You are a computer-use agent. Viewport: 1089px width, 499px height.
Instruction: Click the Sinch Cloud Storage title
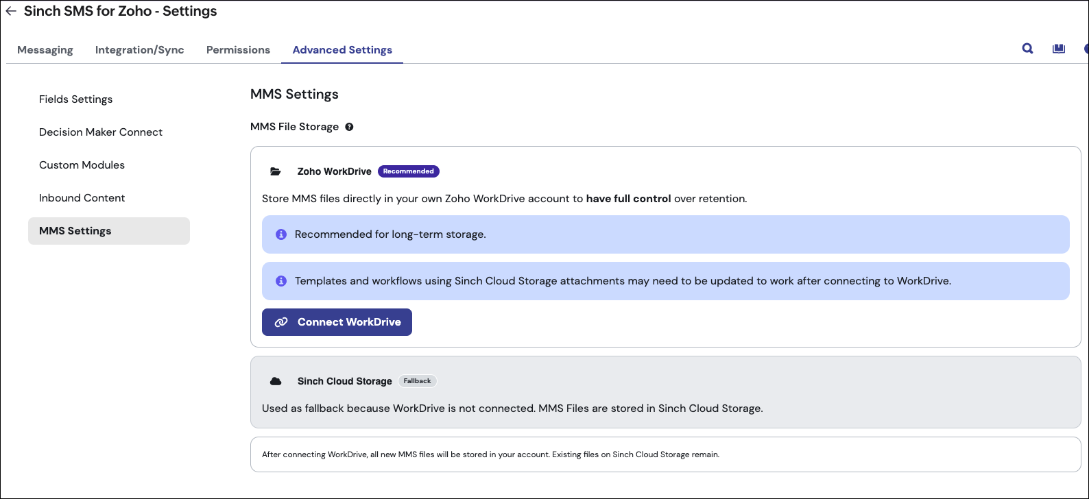(x=344, y=381)
